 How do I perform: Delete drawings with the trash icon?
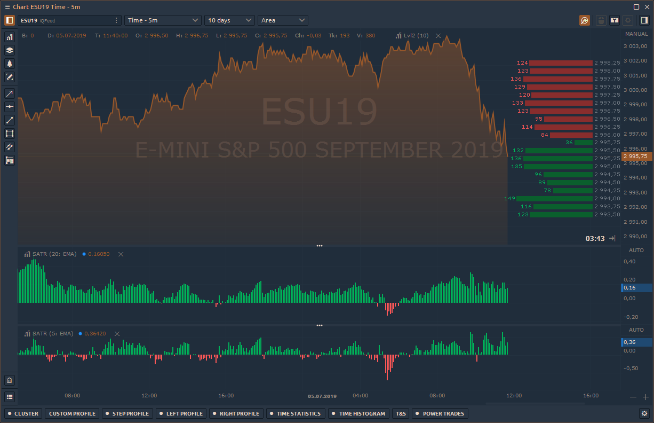click(x=10, y=380)
